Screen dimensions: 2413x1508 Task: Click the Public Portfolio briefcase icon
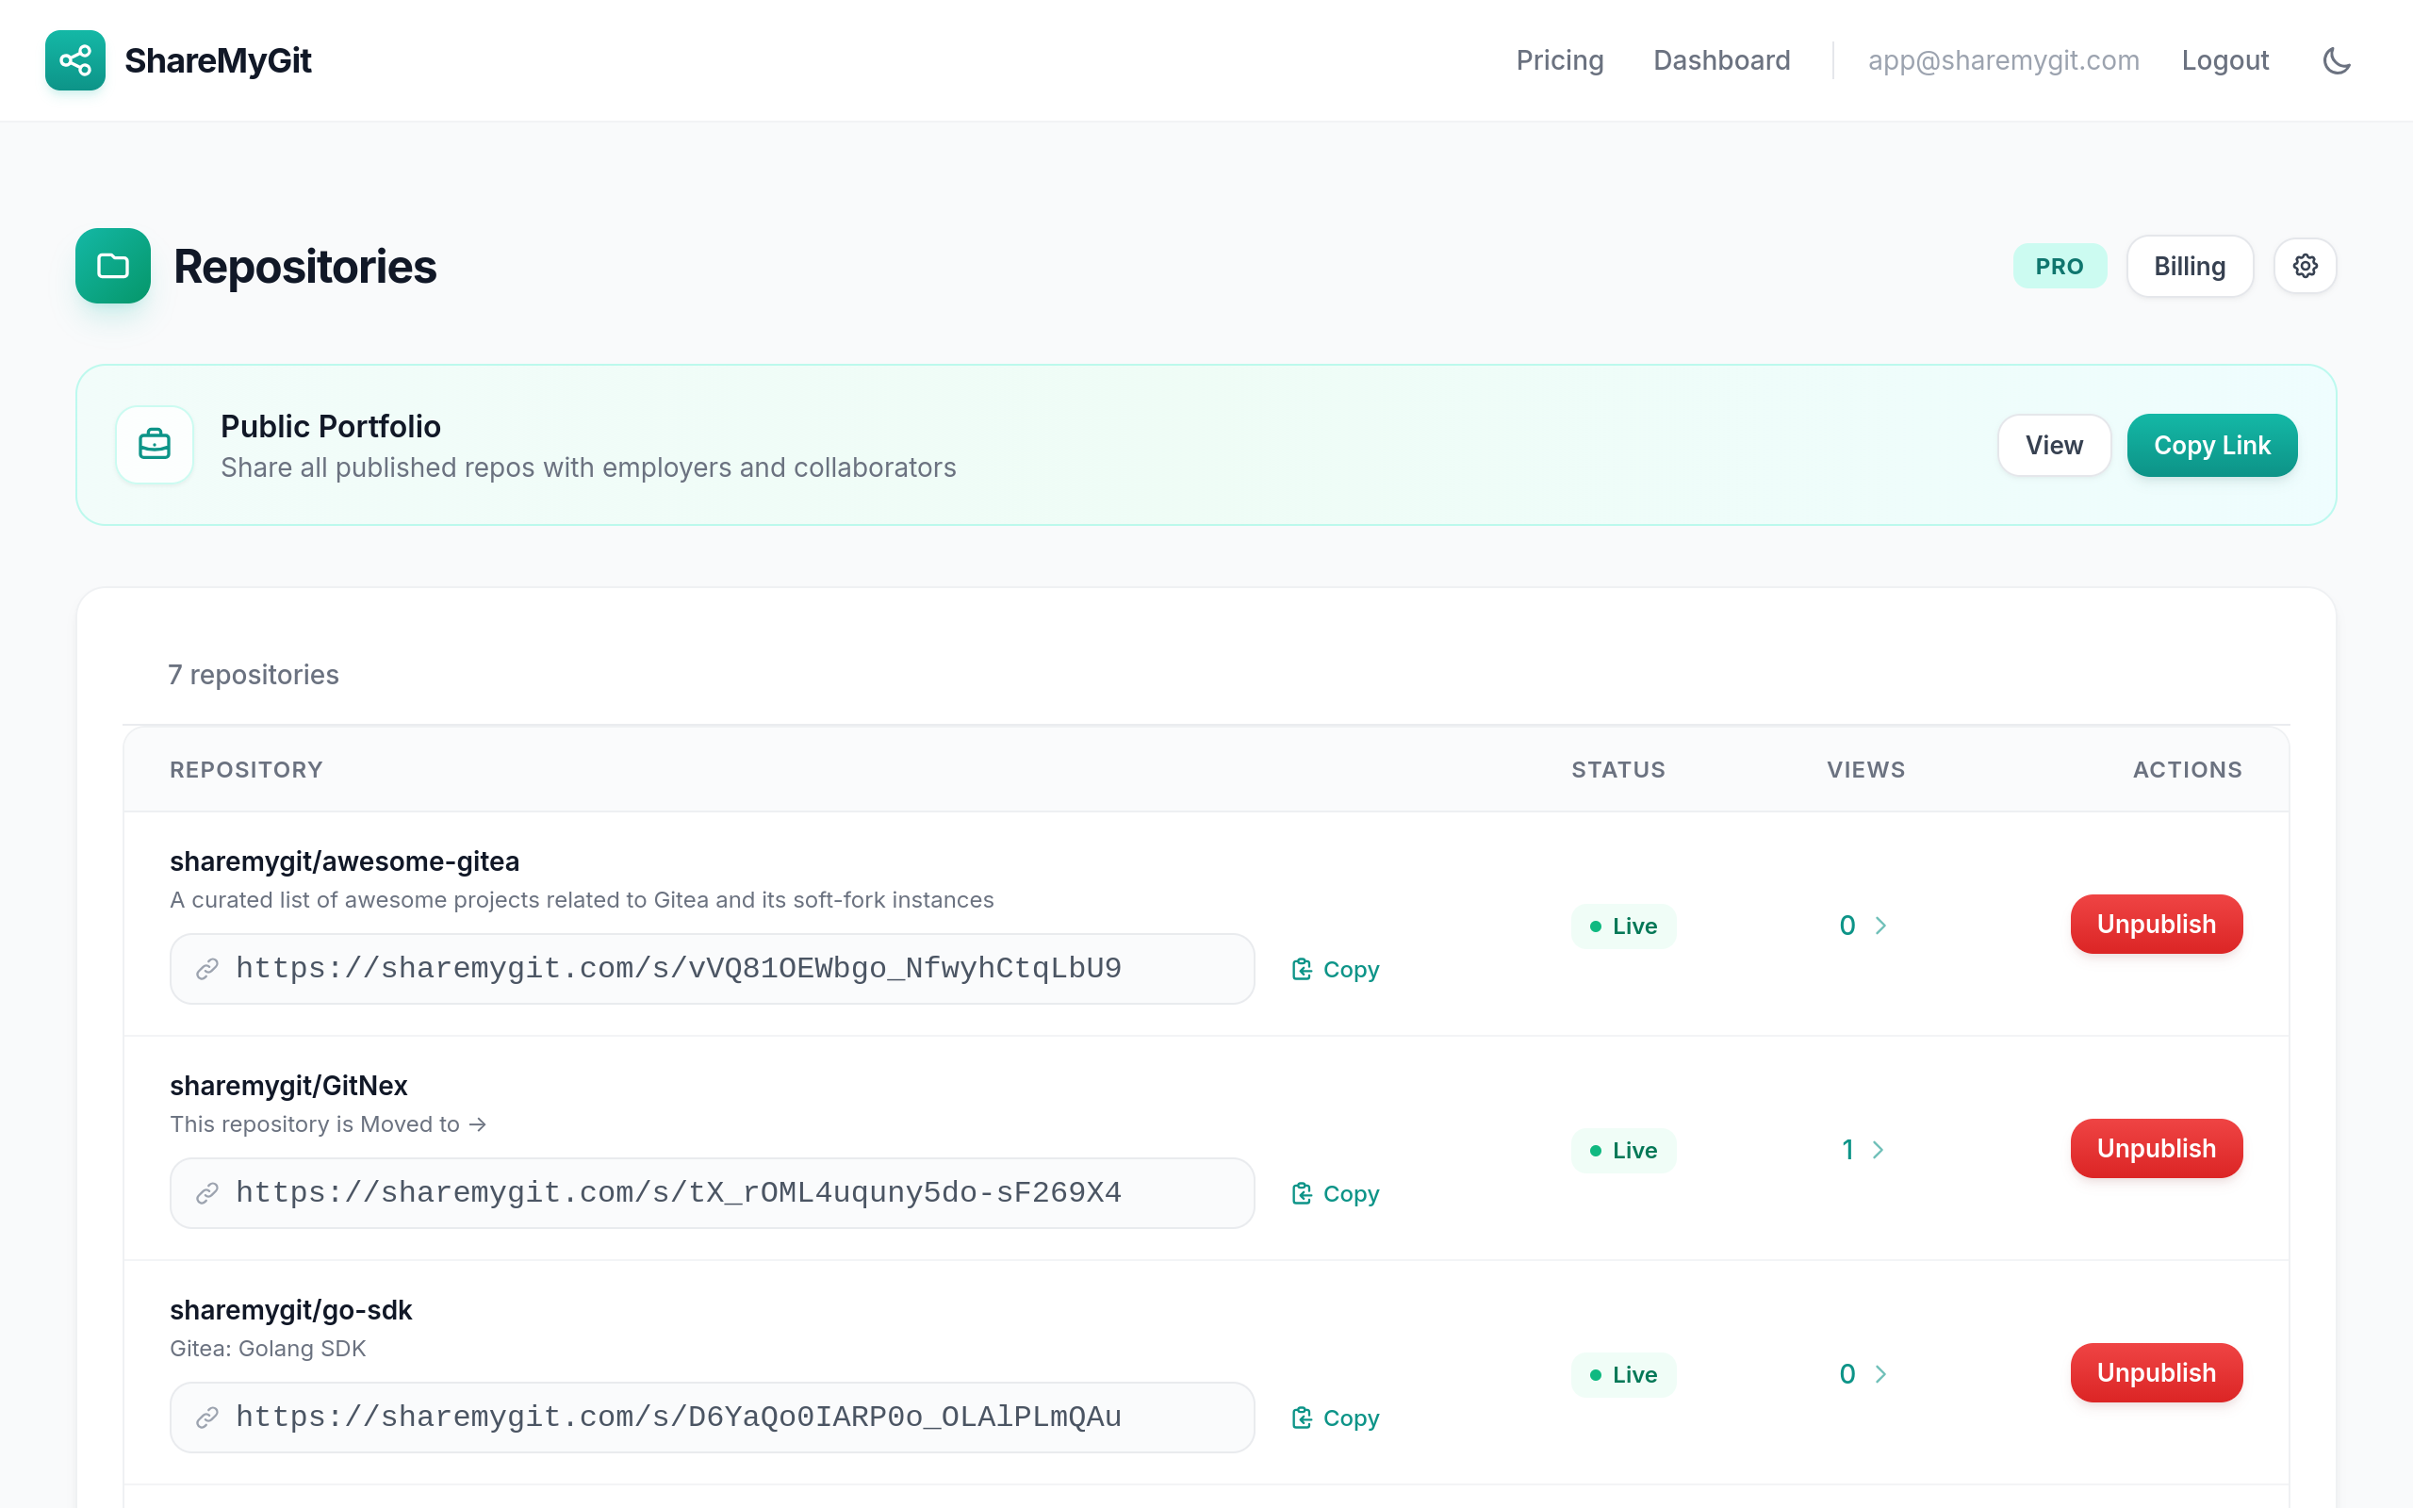155,445
